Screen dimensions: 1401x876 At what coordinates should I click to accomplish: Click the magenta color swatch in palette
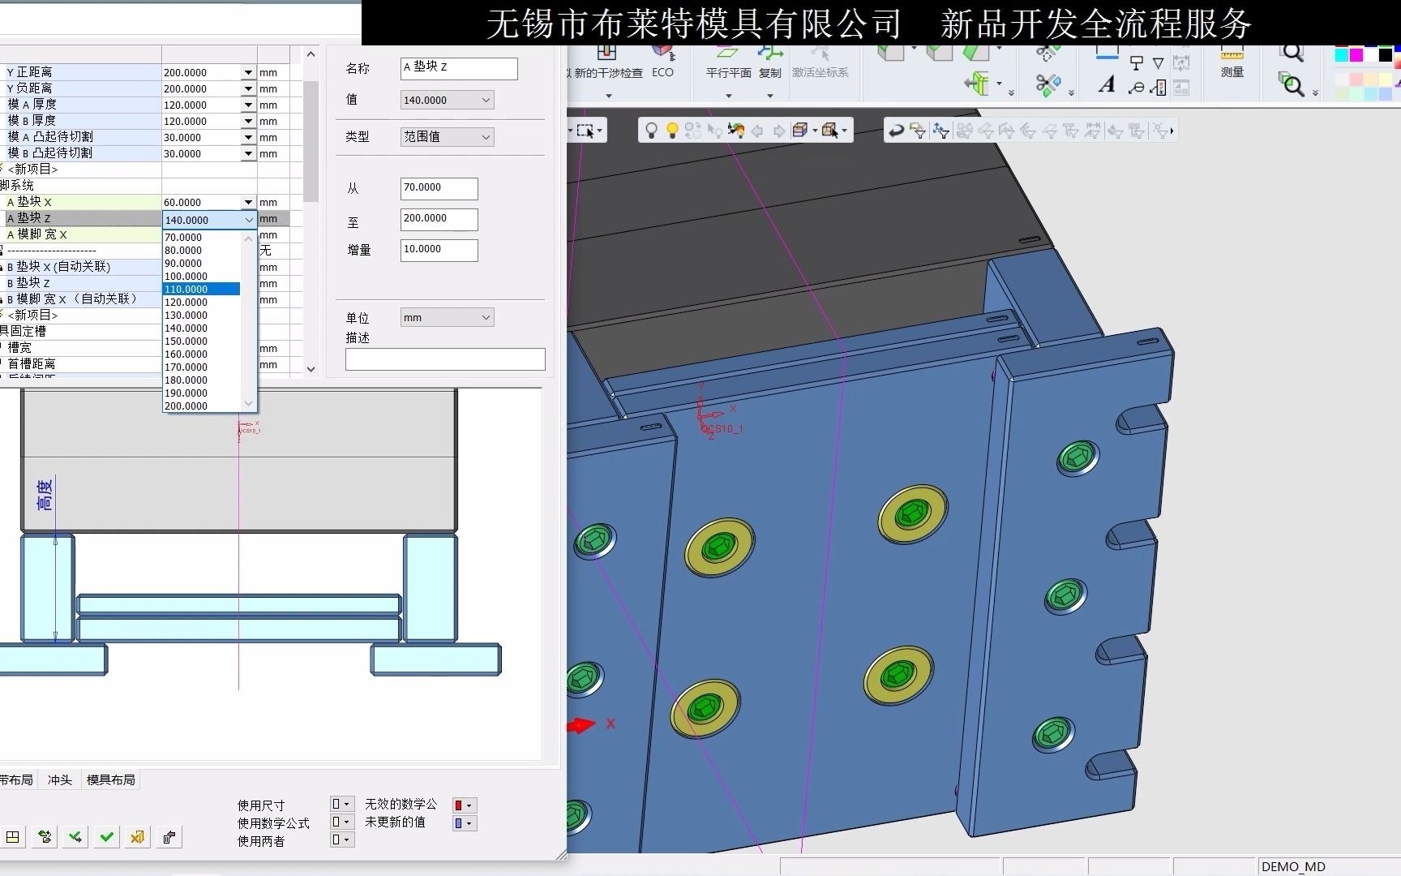1356,55
